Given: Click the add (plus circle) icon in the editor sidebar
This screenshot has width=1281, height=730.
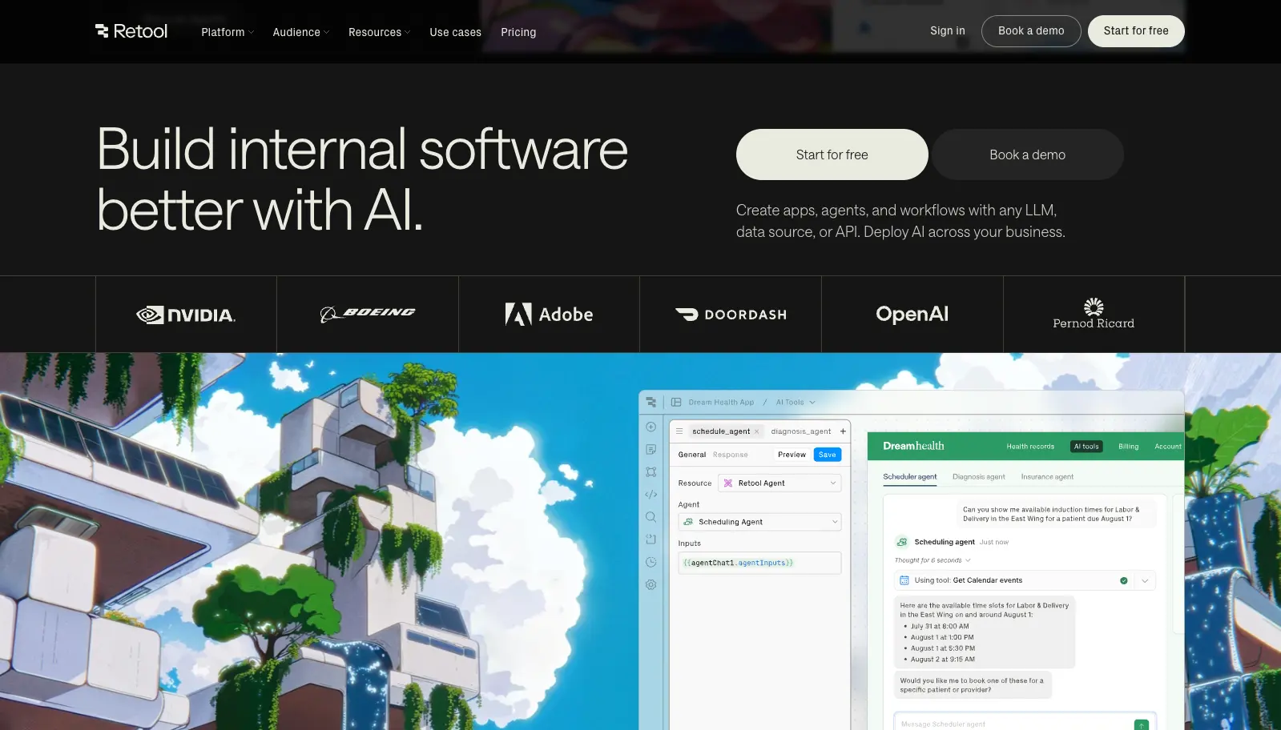Looking at the screenshot, I should pyautogui.click(x=651, y=427).
